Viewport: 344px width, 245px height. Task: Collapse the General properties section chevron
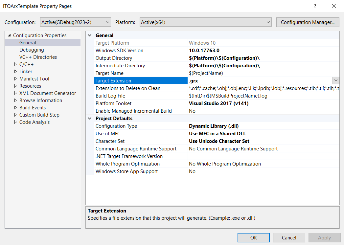pos(89,35)
